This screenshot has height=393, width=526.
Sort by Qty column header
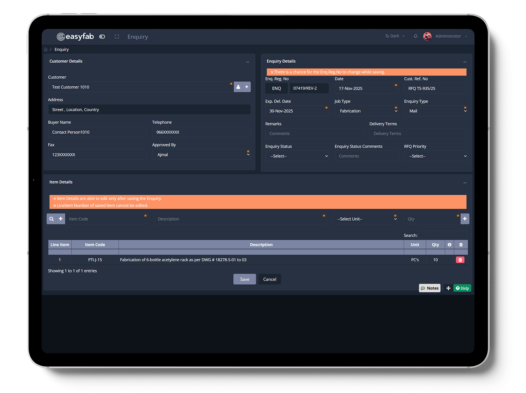pyautogui.click(x=436, y=245)
